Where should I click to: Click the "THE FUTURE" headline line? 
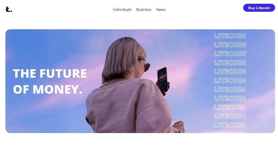[50, 73]
